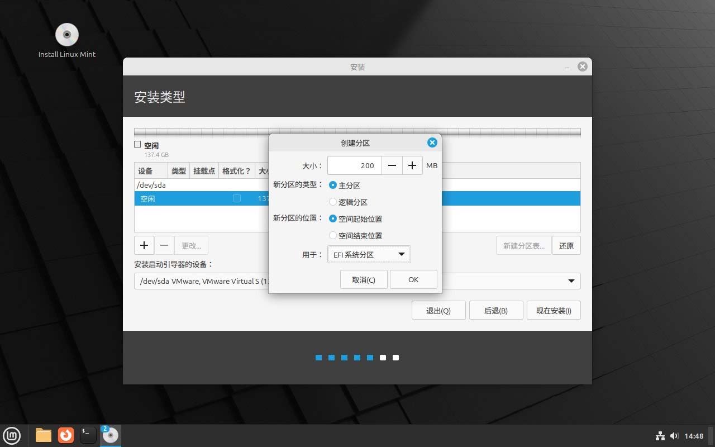This screenshot has width=715, height=447.
Task: Toggle the 空闲 checkbox
Action: pos(137,144)
